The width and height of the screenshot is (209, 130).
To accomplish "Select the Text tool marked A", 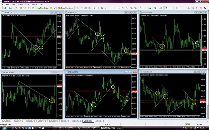I will coord(197,8).
